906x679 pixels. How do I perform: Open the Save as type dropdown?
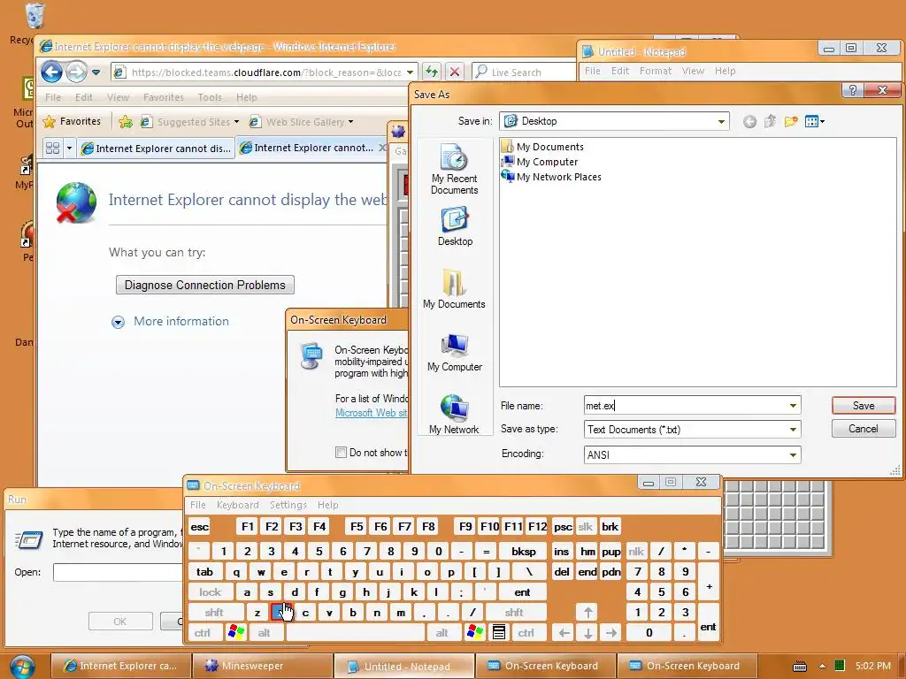(x=793, y=429)
